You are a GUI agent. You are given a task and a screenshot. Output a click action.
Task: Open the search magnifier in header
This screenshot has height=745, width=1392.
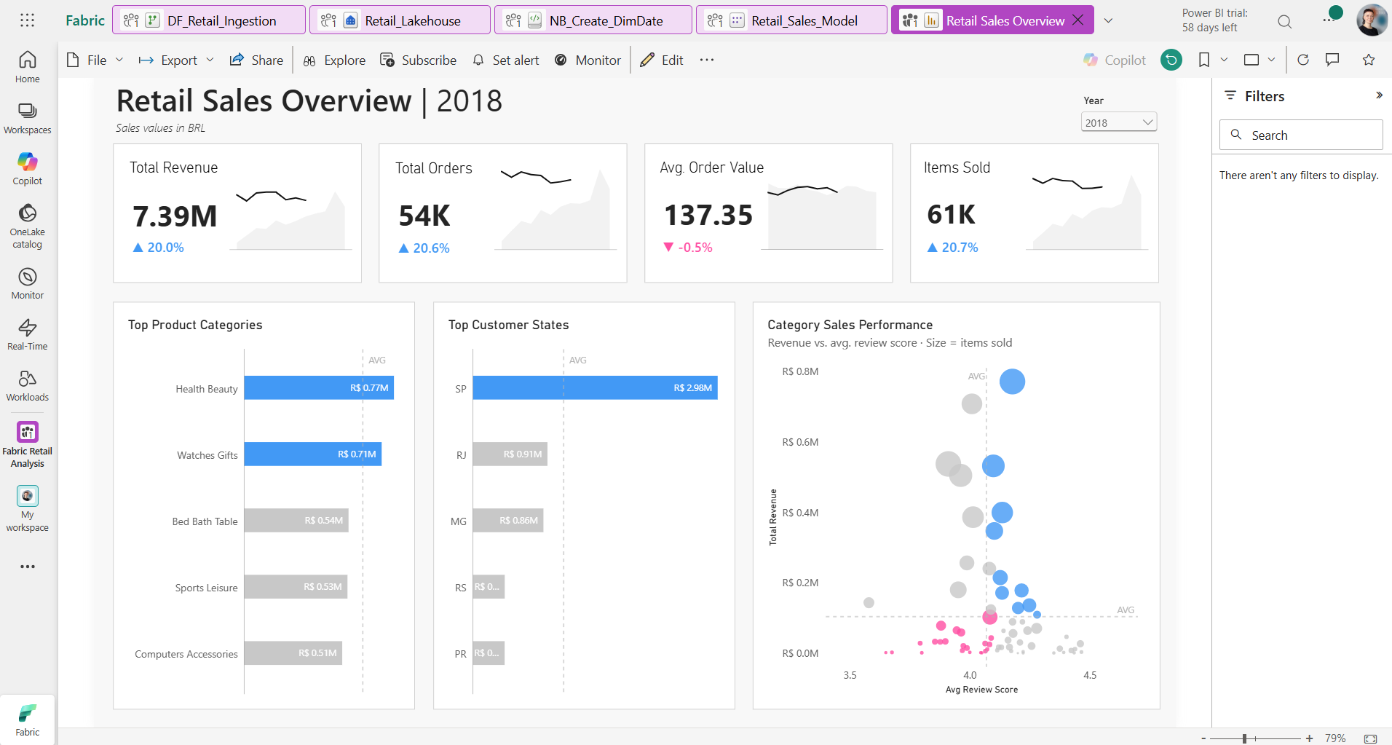click(x=1285, y=21)
